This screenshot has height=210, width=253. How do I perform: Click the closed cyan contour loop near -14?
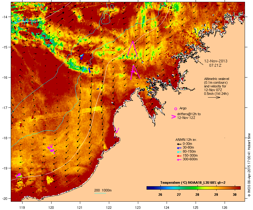tap(106, 19)
